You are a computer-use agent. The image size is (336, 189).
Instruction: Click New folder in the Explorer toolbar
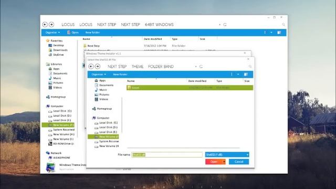tap(92, 33)
